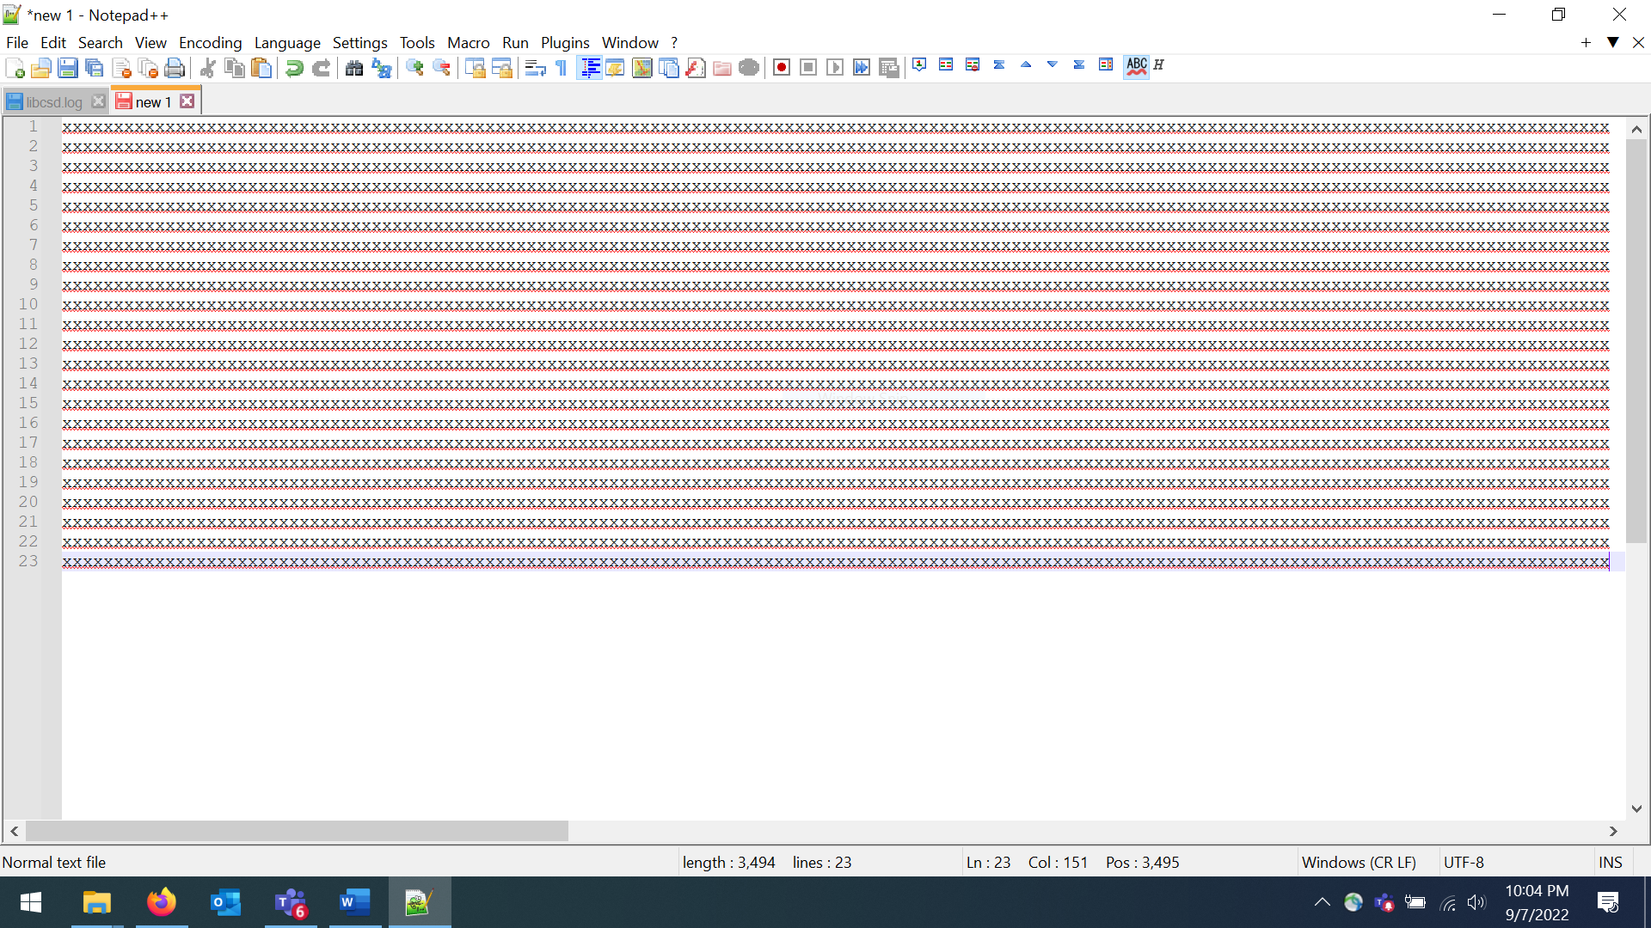Expand the tab list triangle at top right
The width and height of the screenshot is (1651, 928).
tap(1613, 42)
